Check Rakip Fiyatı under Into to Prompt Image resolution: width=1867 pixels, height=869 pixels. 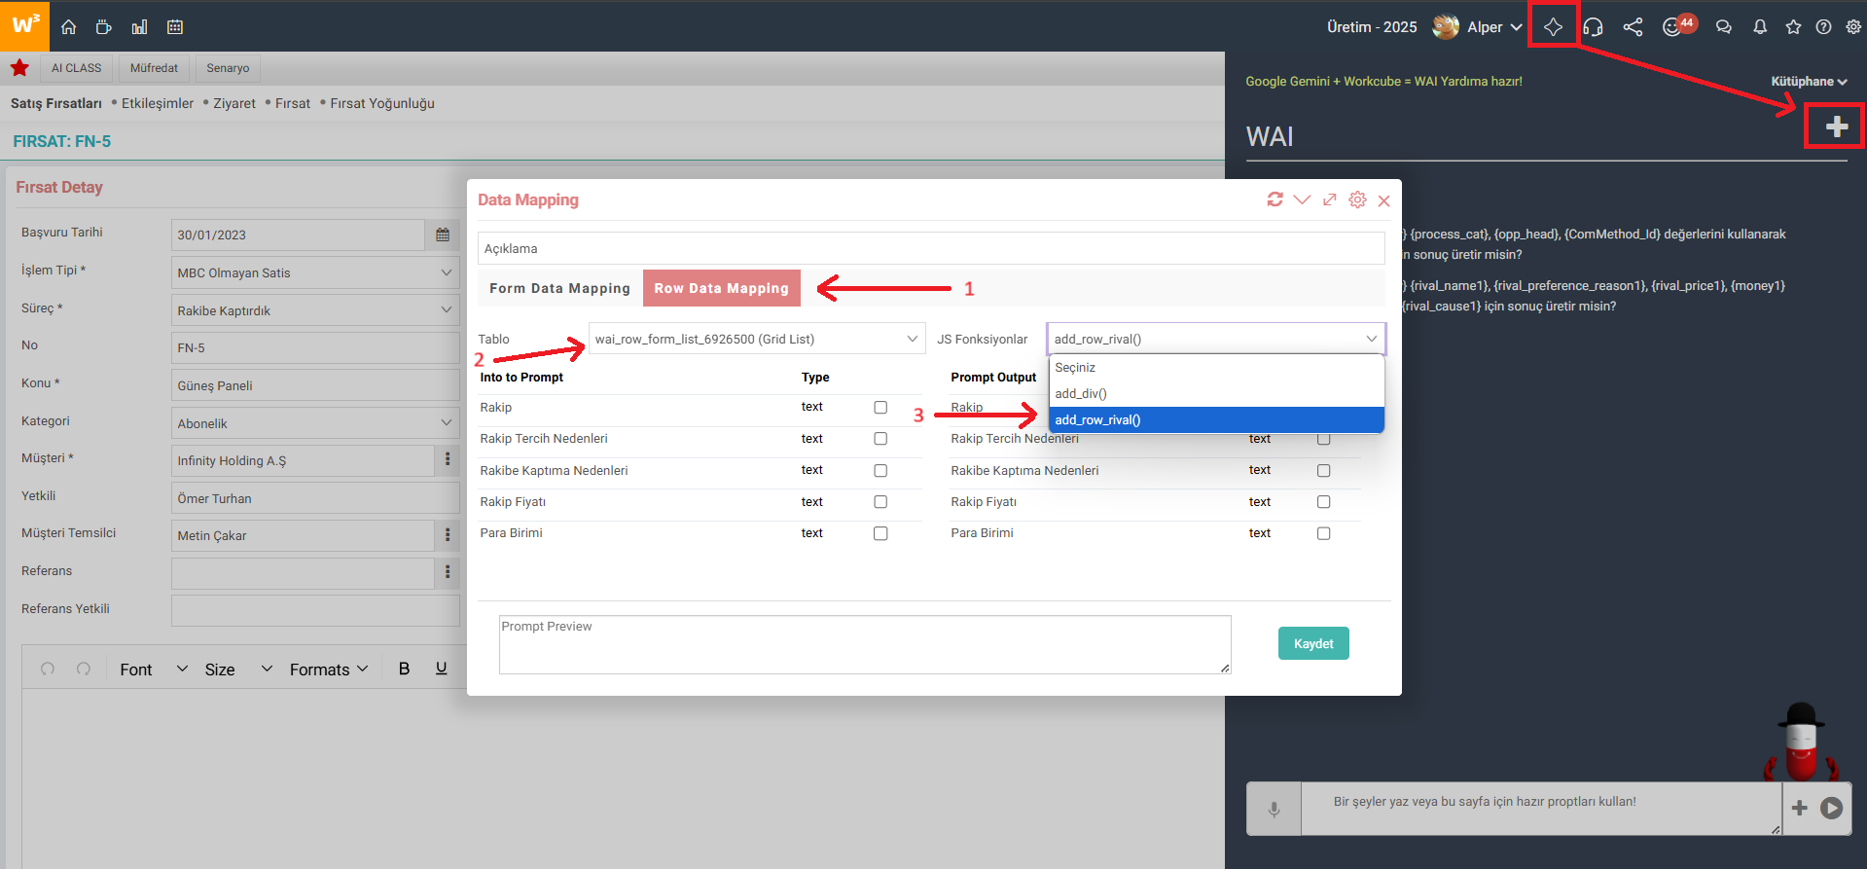click(880, 502)
